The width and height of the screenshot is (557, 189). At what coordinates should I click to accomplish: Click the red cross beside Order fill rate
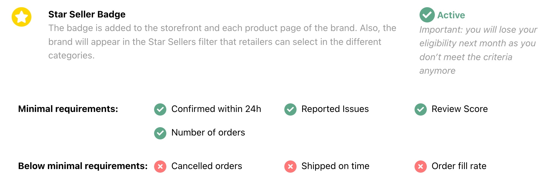[421, 167]
